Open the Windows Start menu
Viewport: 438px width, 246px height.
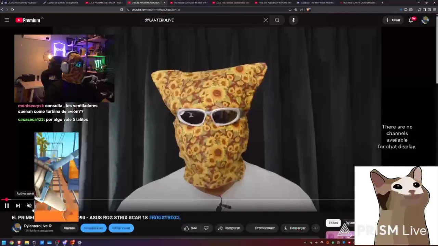pyautogui.click(x=4, y=243)
